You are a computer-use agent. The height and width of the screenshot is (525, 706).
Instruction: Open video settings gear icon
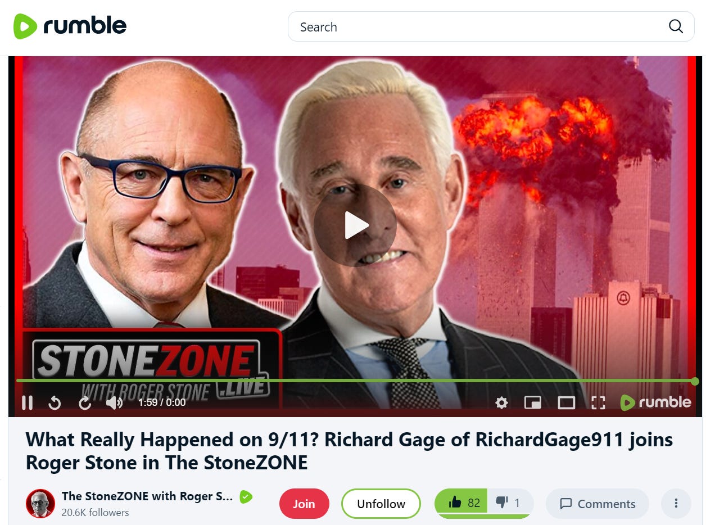[x=501, y=402]
